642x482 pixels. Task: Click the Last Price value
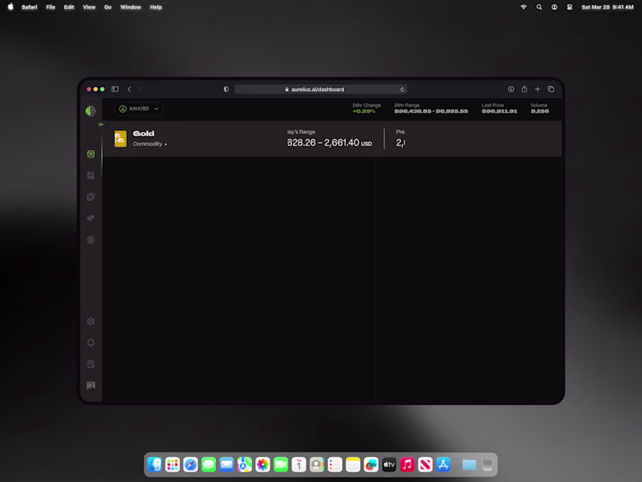[499, 111]
